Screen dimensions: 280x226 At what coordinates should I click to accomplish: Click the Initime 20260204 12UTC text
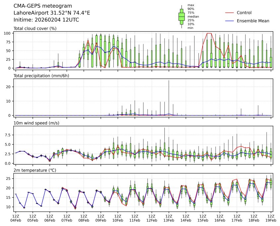tap(46, 20)
